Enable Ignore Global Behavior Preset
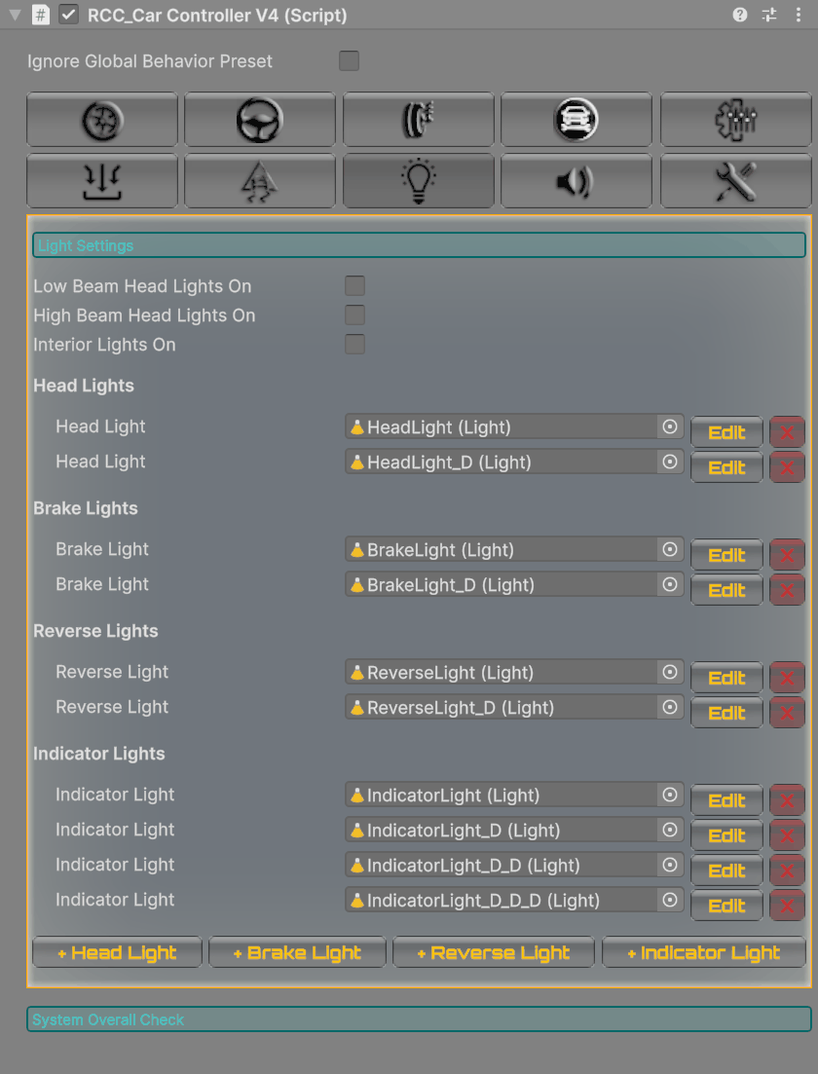Viewport: 818px width, 1074px height. pos(349,61)
